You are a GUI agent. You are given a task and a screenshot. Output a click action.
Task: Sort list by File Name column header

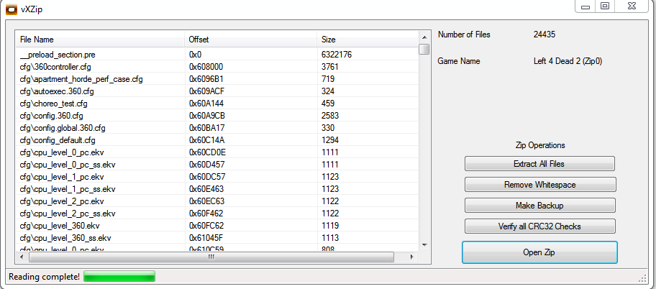(x=101, y=40)
